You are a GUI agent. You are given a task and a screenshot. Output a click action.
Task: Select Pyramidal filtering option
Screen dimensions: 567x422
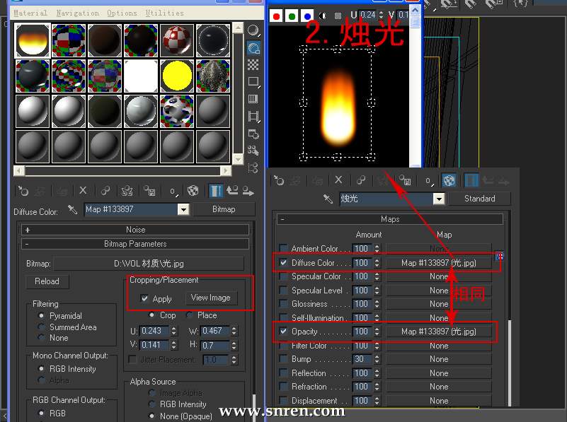(42, 316)
